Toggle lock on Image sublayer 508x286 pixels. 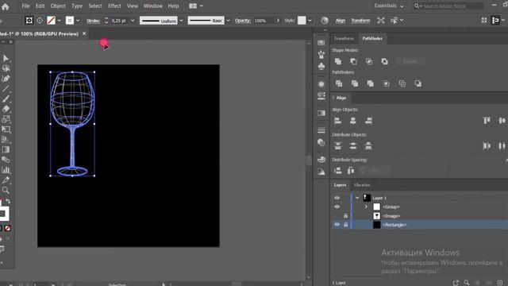(x=346, y=215)
